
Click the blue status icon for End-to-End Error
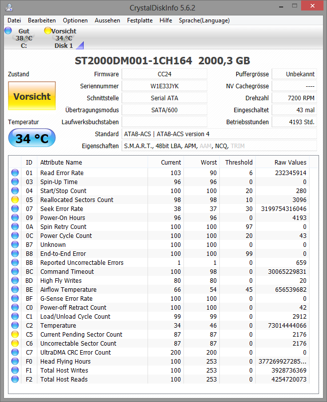[15, 253]
